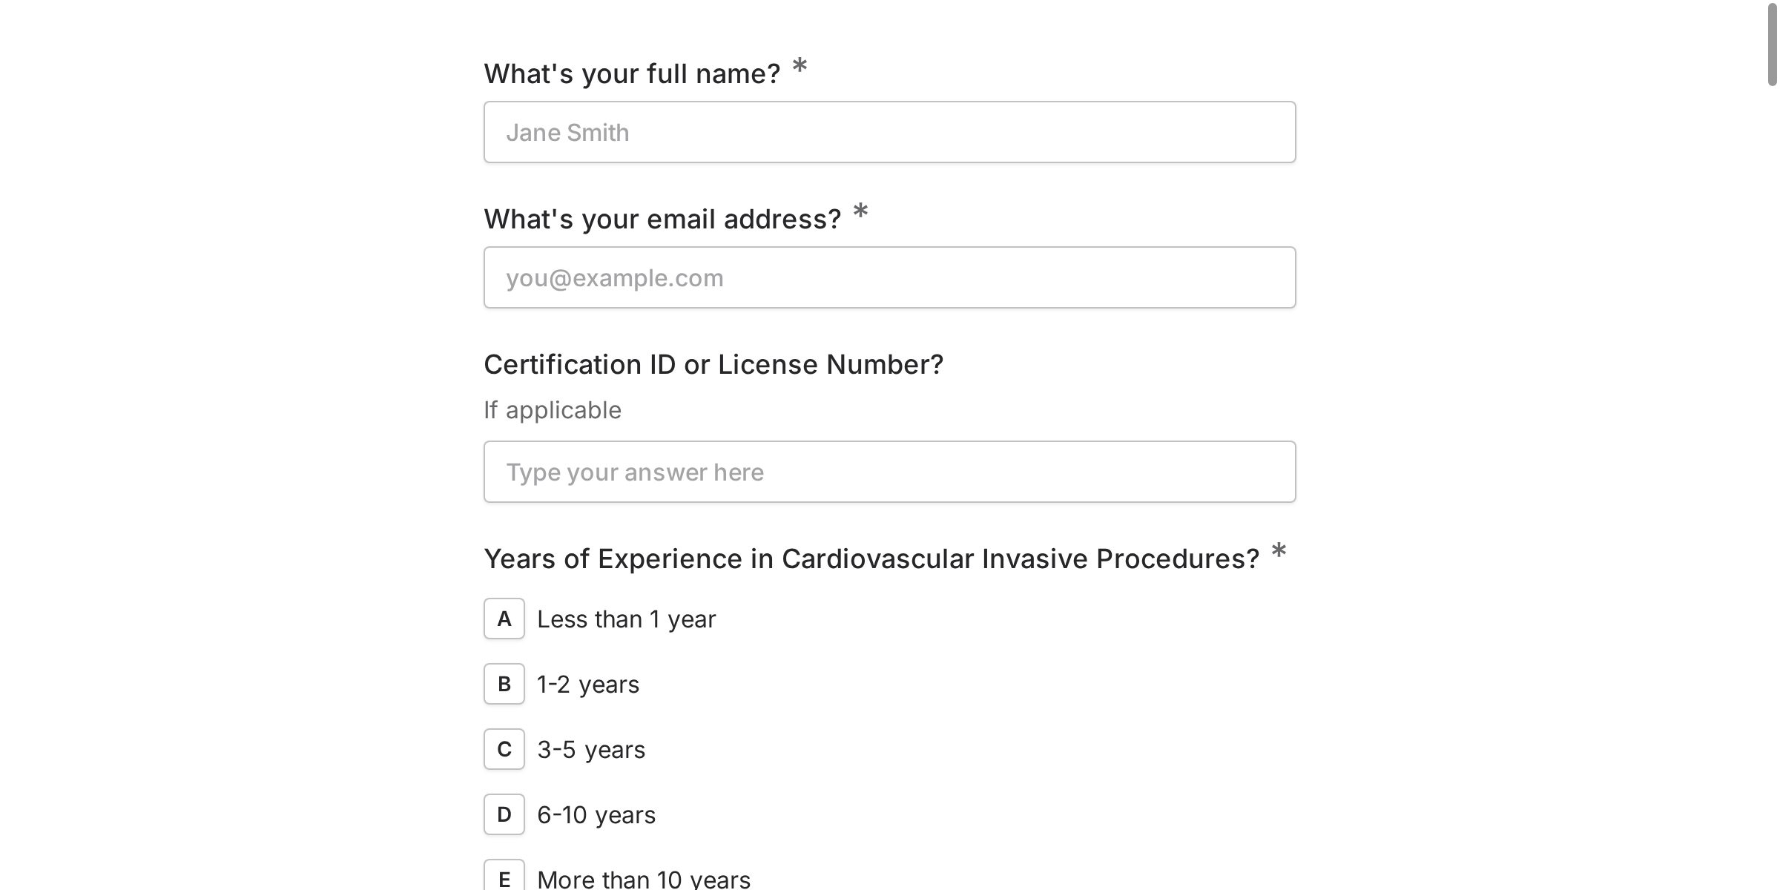Pick the "6-10 years" answer text
Image resolution: width=1780 pixels, height=890 pixels.
coord(596,815)
